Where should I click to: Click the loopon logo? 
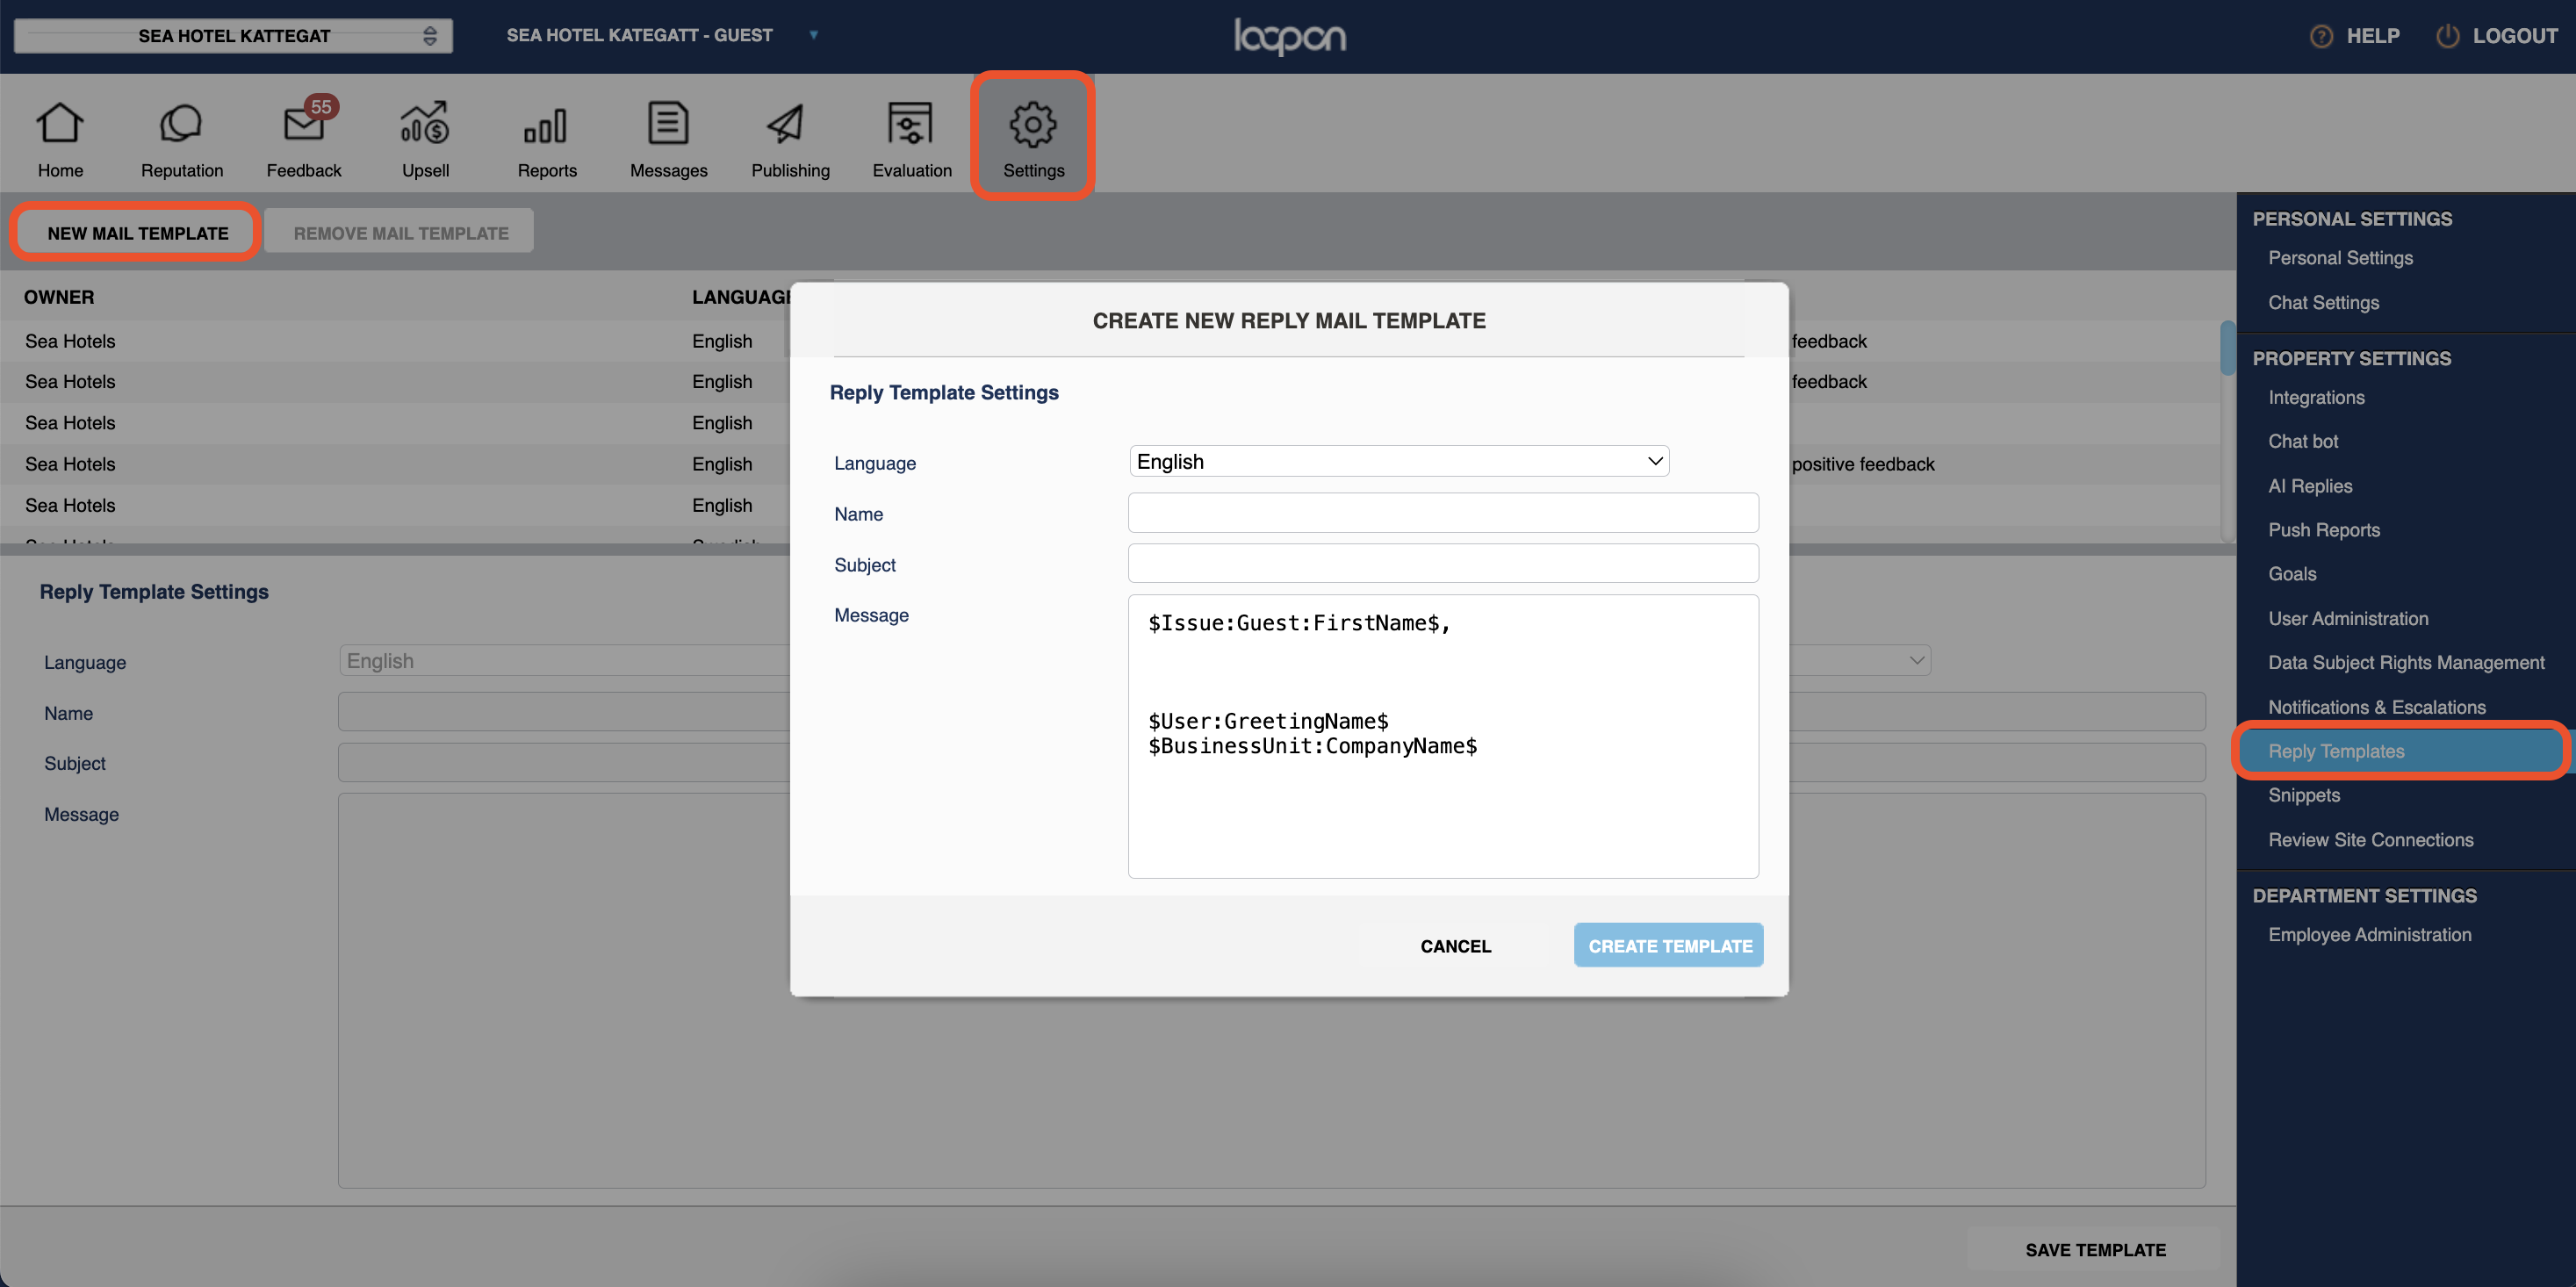(x=1289, y=36)
